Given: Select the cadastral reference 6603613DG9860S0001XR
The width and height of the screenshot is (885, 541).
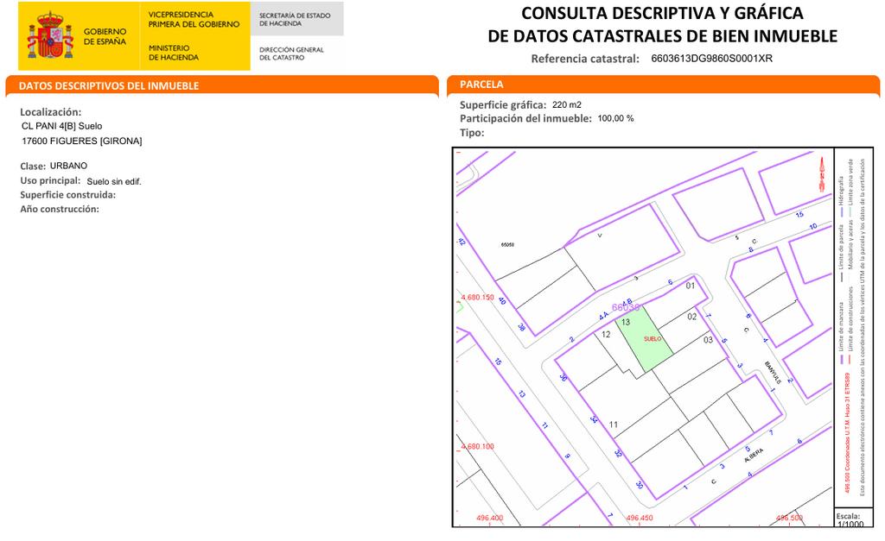Looking at the screenshot, I should 711,59.
